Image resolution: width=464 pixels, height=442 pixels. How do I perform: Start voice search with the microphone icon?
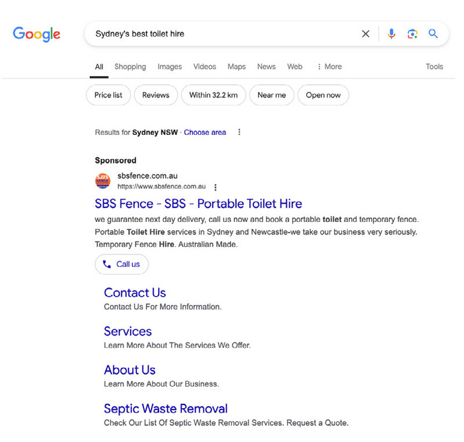click(391, 34)
